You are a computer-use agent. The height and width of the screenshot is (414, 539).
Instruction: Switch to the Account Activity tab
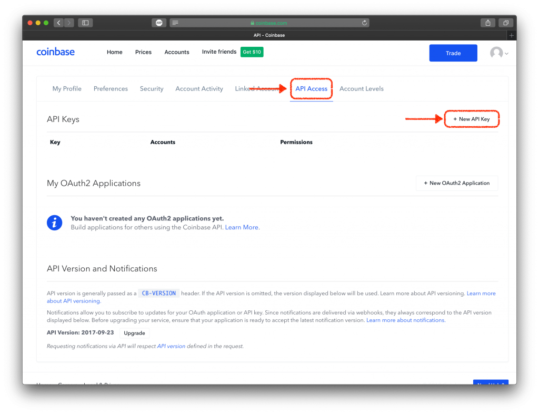point(199,89)
